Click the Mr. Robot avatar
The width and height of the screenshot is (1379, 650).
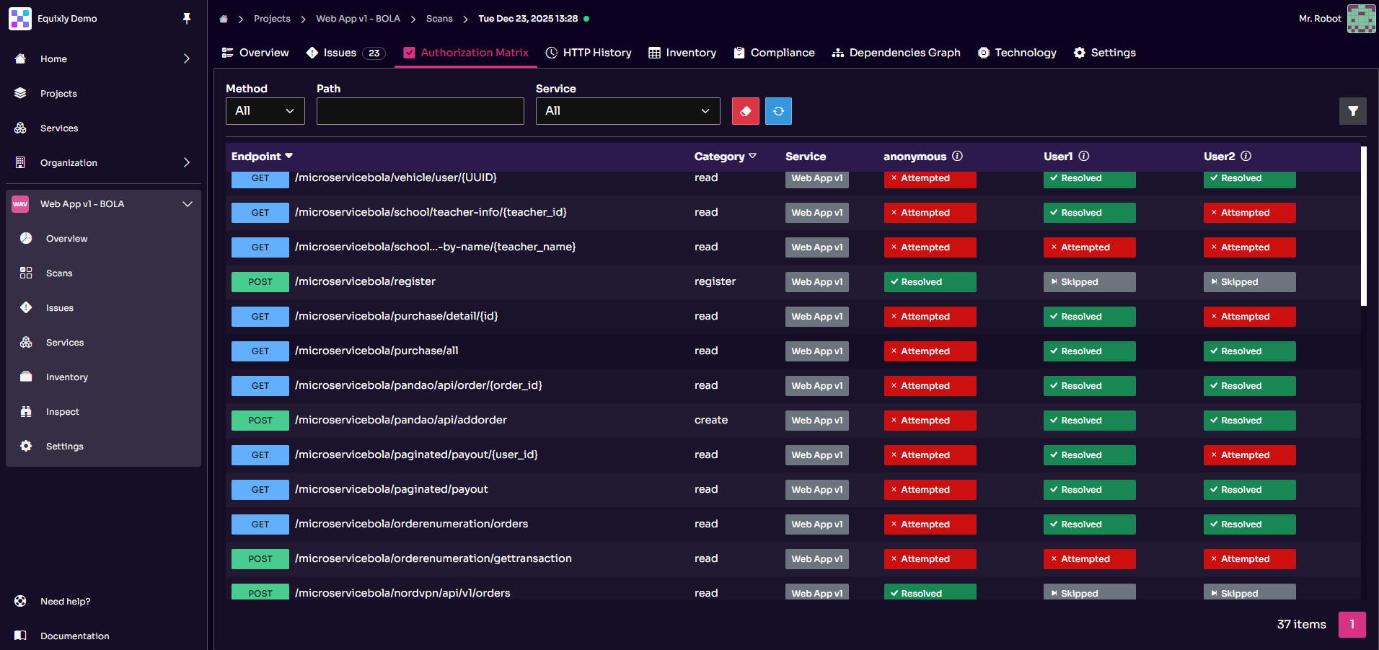point(1360,18)
